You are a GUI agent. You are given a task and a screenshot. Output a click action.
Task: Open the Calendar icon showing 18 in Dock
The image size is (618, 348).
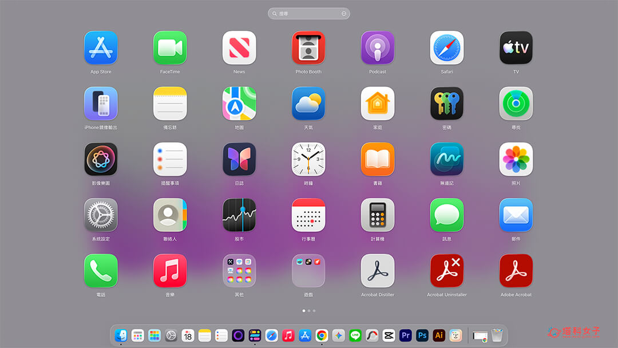[188, 335]
